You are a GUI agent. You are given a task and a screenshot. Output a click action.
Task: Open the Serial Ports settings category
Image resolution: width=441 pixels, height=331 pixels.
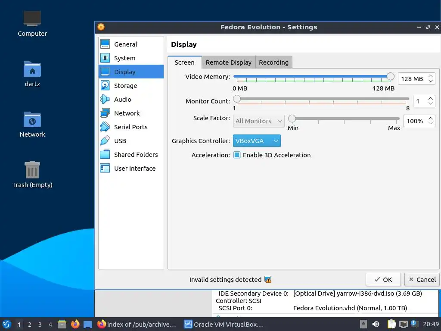[131, 127]
